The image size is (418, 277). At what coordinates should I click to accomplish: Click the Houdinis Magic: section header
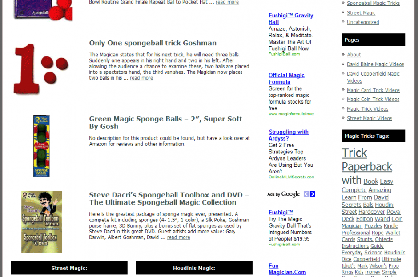(194, 268)
